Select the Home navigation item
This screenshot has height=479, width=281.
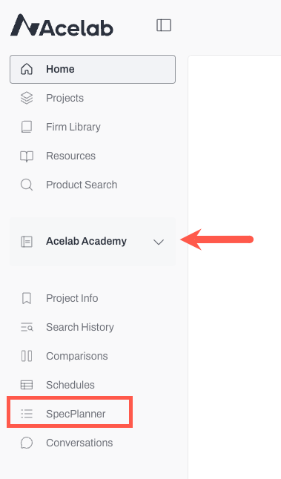[x=93, y=69]
